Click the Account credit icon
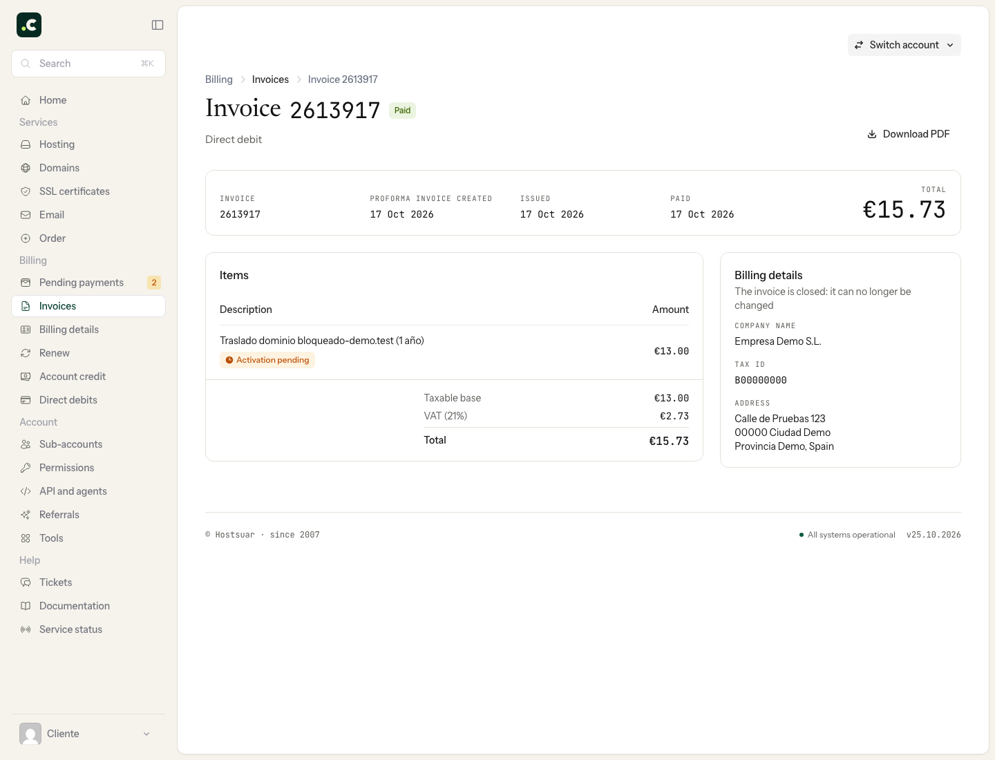The width and height of the screenshot is (995, 760). click(x=26, y=377)
